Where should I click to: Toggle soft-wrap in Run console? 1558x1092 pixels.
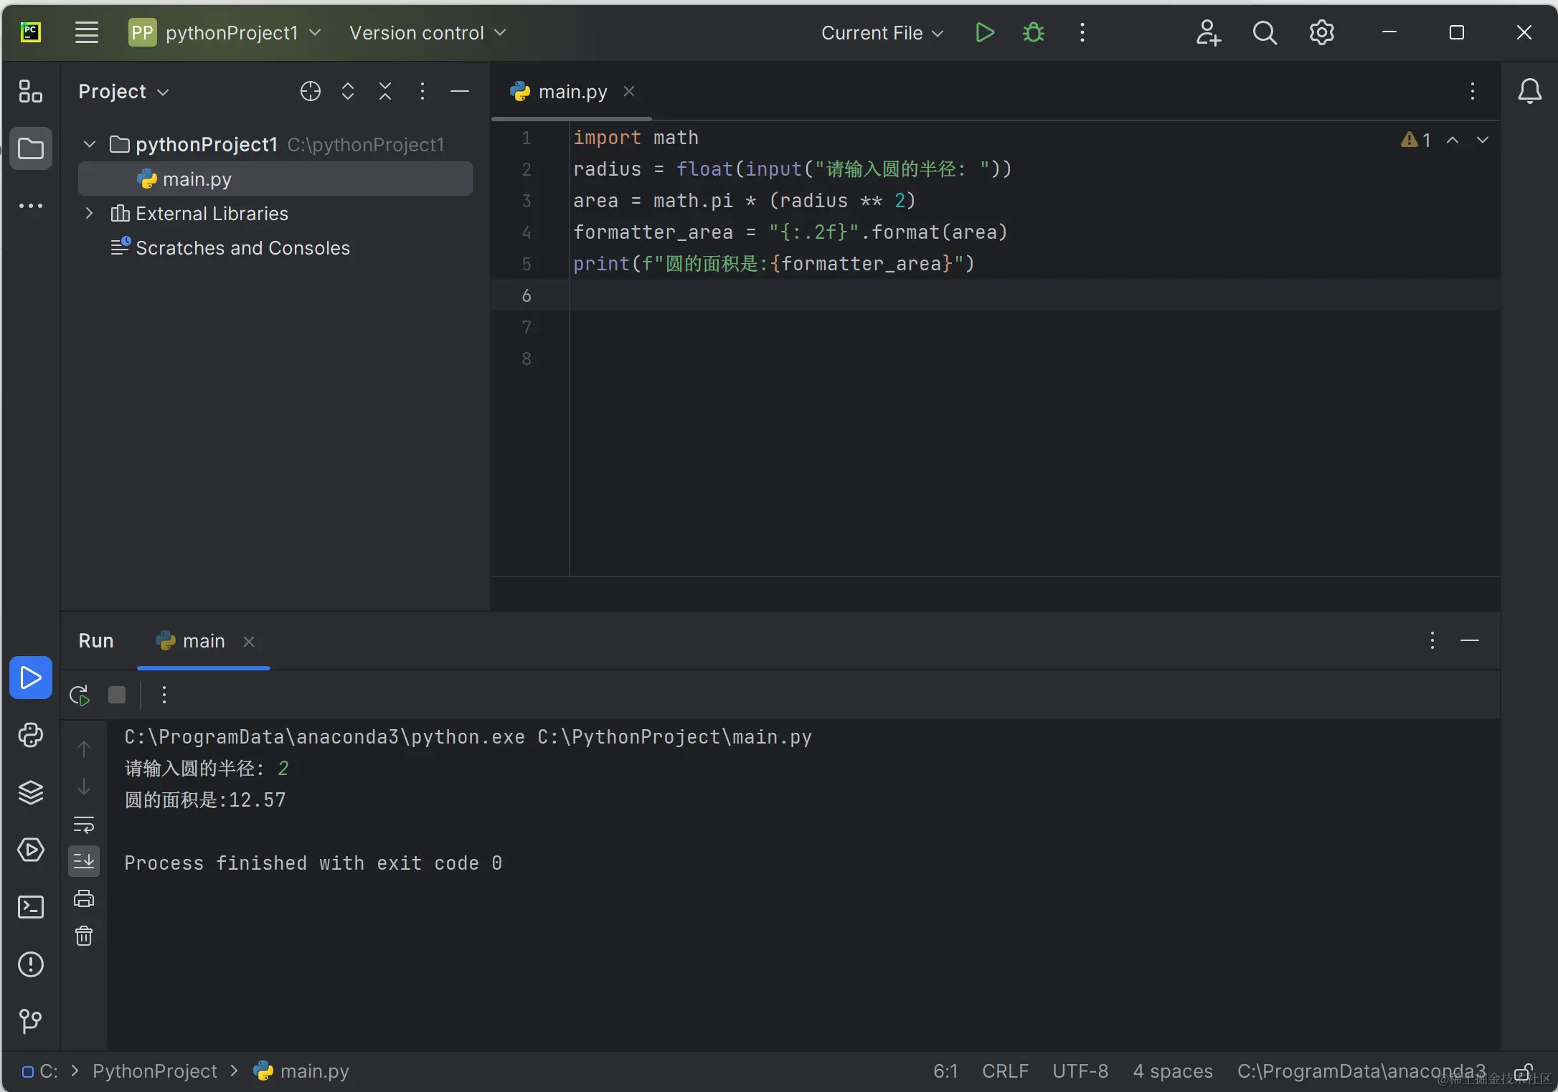84,825
